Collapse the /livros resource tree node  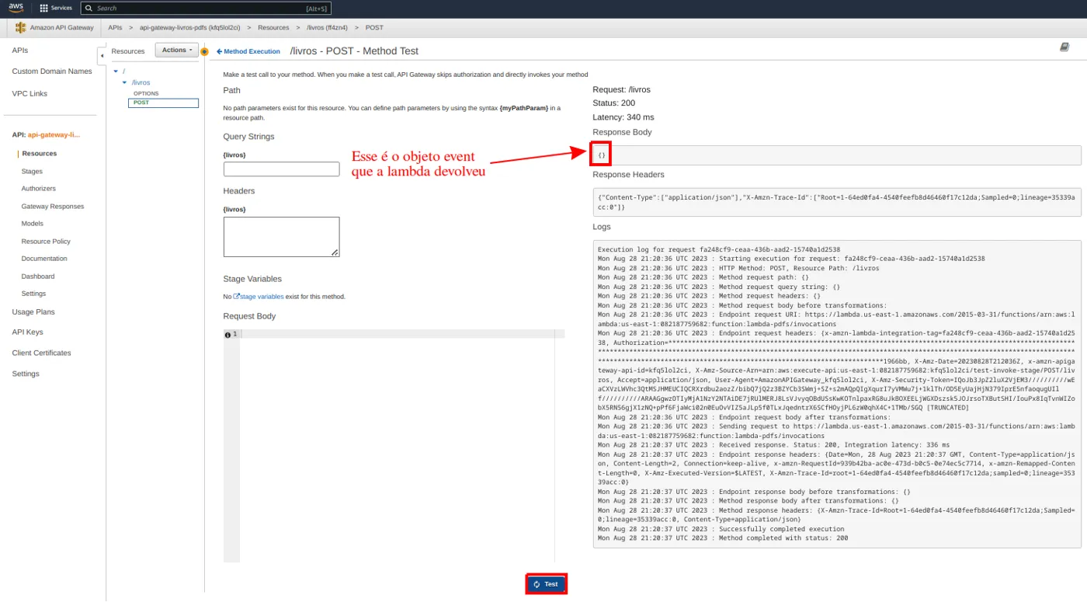point(124,82)
